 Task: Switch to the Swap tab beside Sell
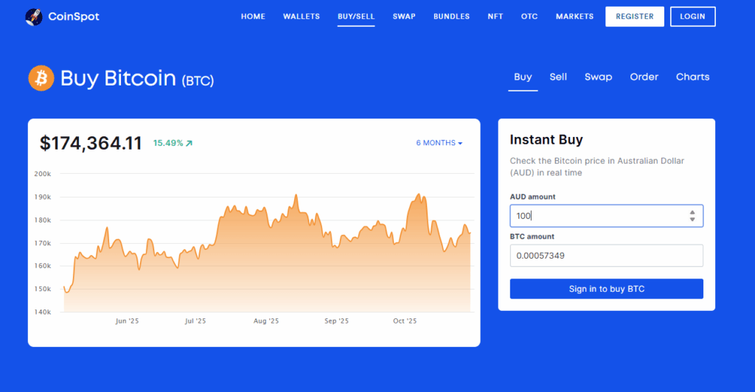(598, 77)
